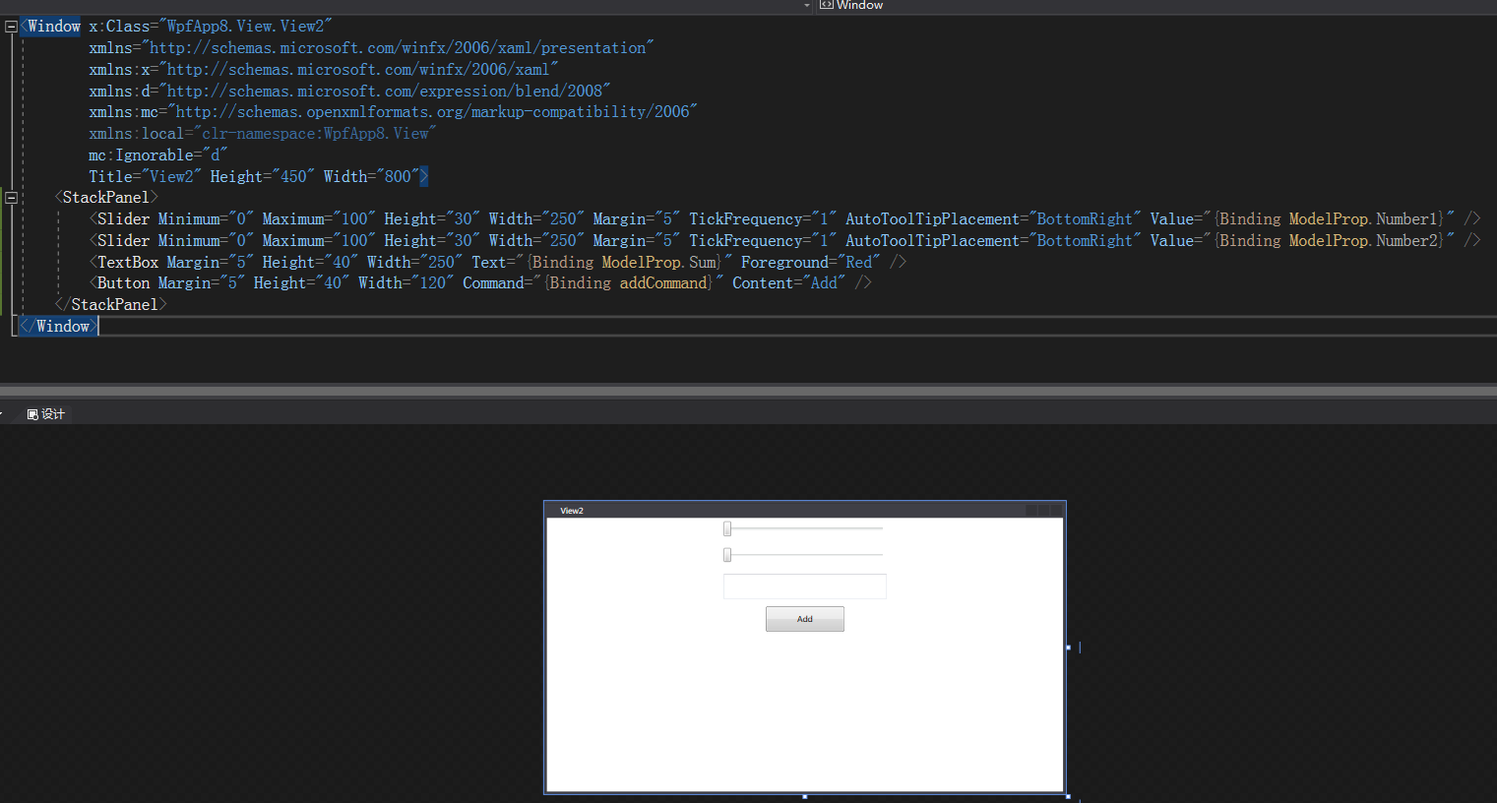Click the Title="View2" attribute
1497x803 pixels.
click(146, 177)
